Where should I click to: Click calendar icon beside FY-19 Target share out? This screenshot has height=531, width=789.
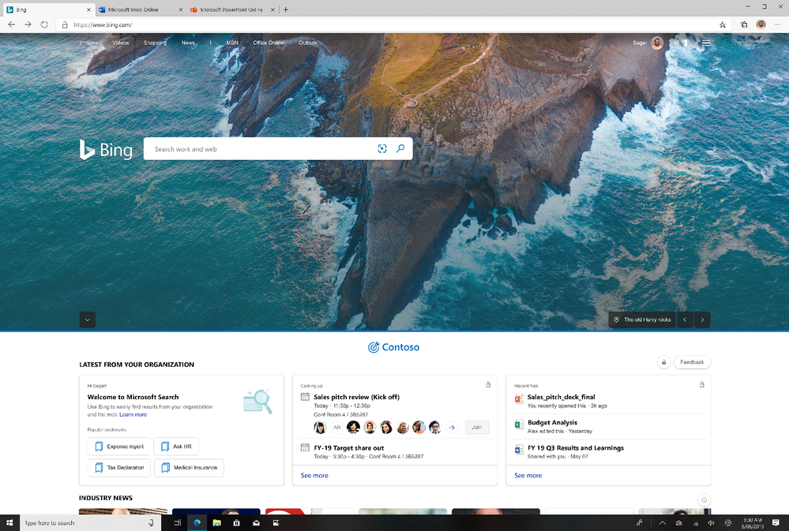coord(305,447)
